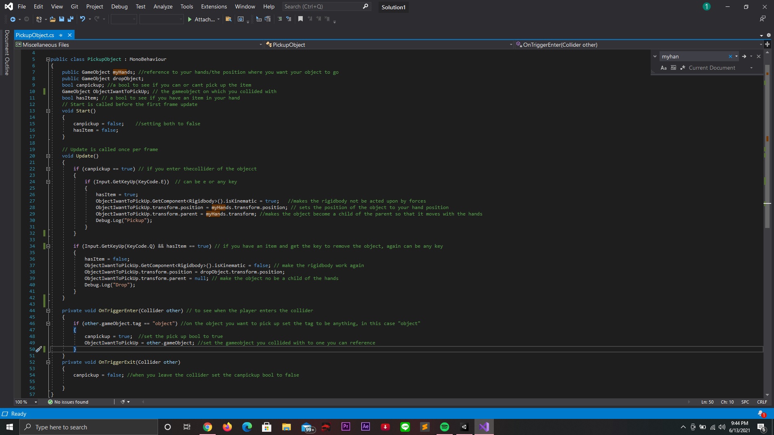Close the PickupObject.cs tab
The image size is (774, 435).
tap(70, 35)
